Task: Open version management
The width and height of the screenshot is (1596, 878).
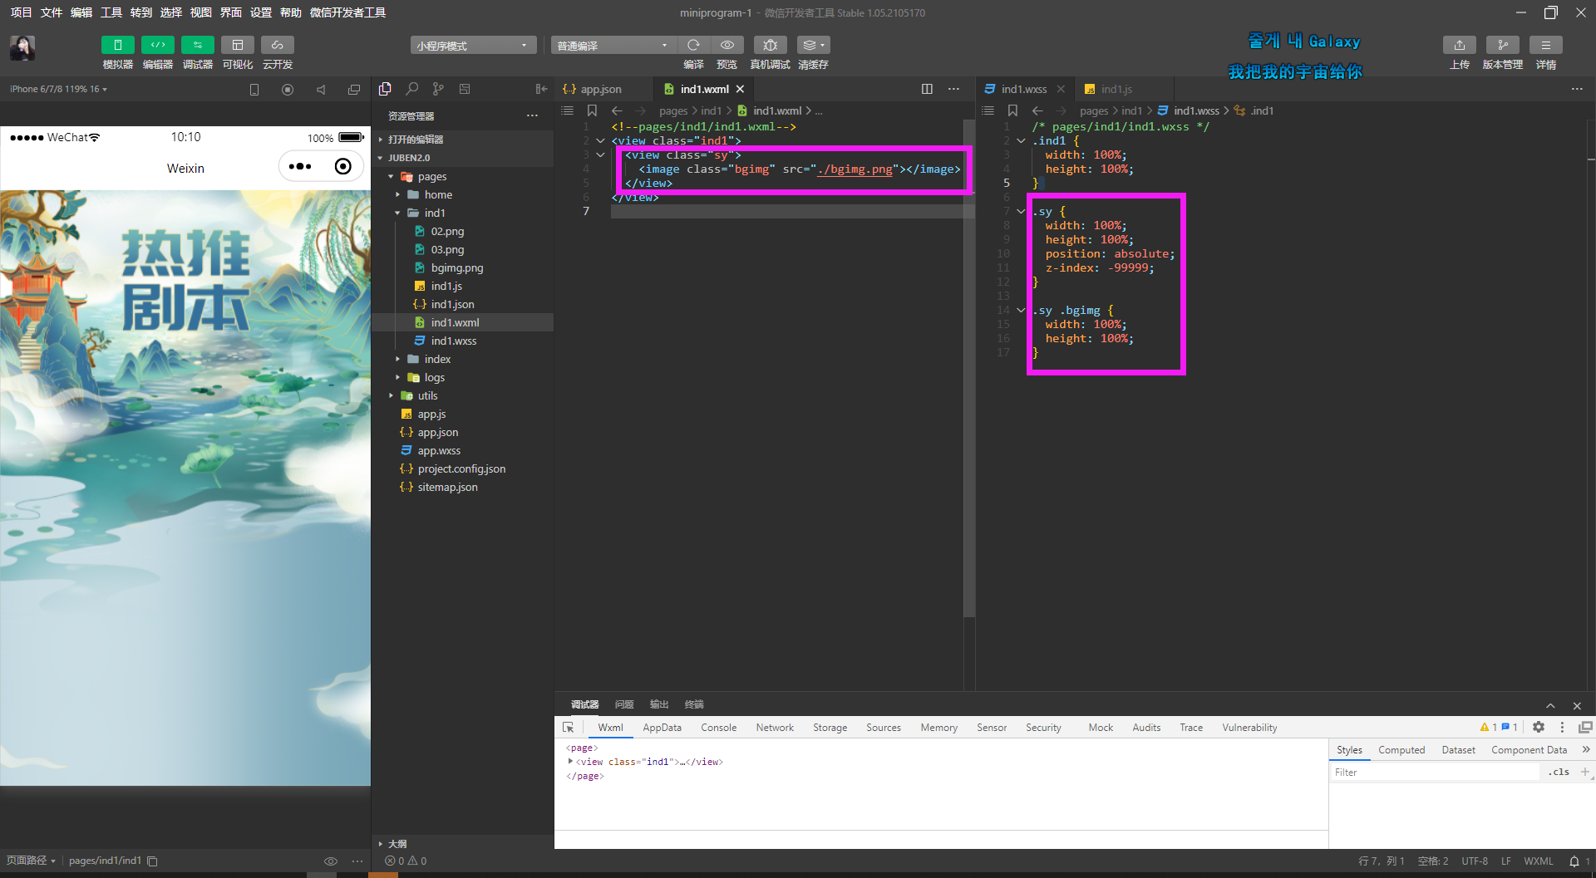Action: (x=1503, y=45)
